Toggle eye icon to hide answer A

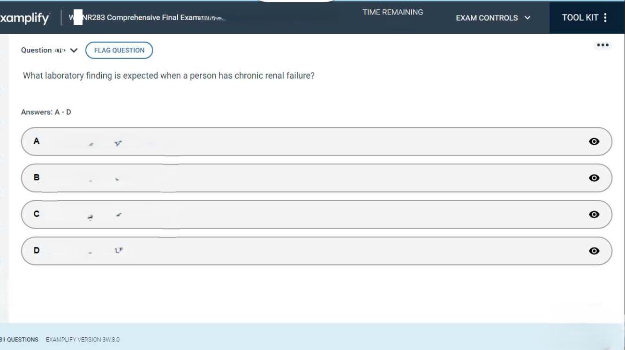[594, 141]
